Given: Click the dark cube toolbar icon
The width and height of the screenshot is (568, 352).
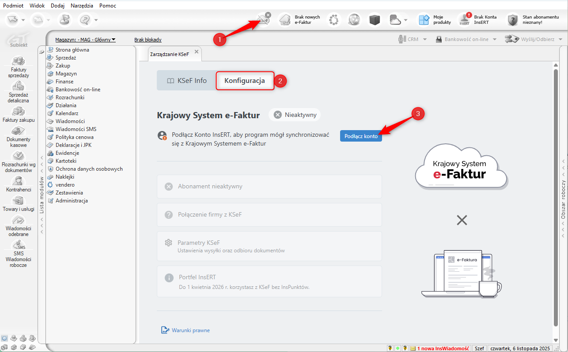Looking at the screenshot, I should [375, 20].
